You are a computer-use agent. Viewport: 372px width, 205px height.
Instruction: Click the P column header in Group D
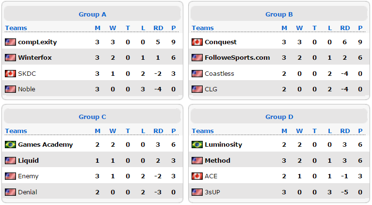click(360, 131)
